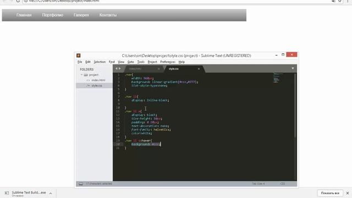
Task: Click the FOLDERS heading in sidebar
Action: pyautogui.click(x=87, y=69)
